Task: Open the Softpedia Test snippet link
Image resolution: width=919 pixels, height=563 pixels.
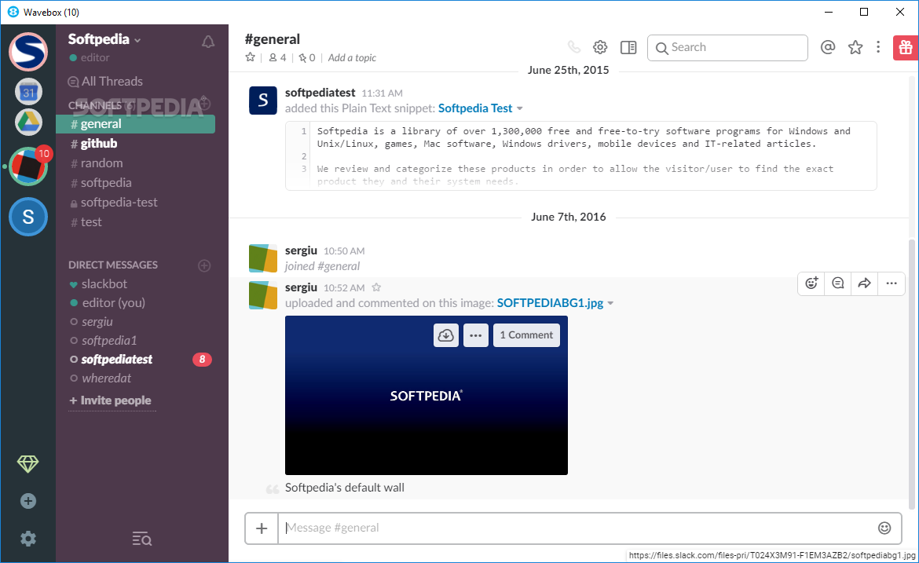Action: [x=475, y=108]
